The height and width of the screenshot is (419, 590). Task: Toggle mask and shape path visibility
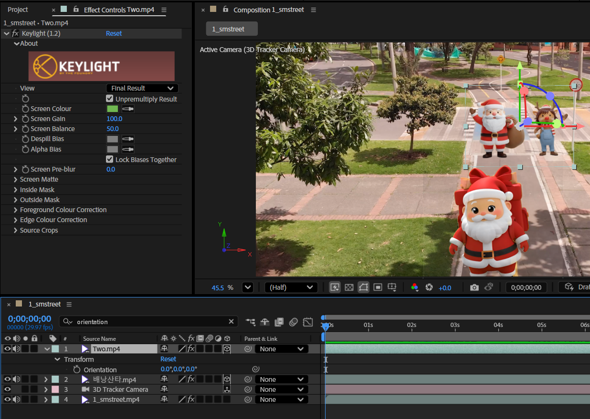363,287
